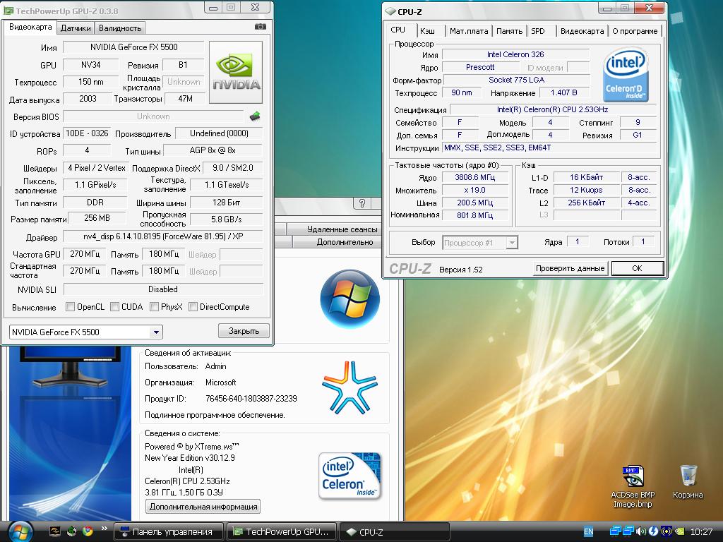Click the bus type AGP 8x @ 8x field
The height and width of the screenshot is (542, 723).
click(x=213, y=150)
